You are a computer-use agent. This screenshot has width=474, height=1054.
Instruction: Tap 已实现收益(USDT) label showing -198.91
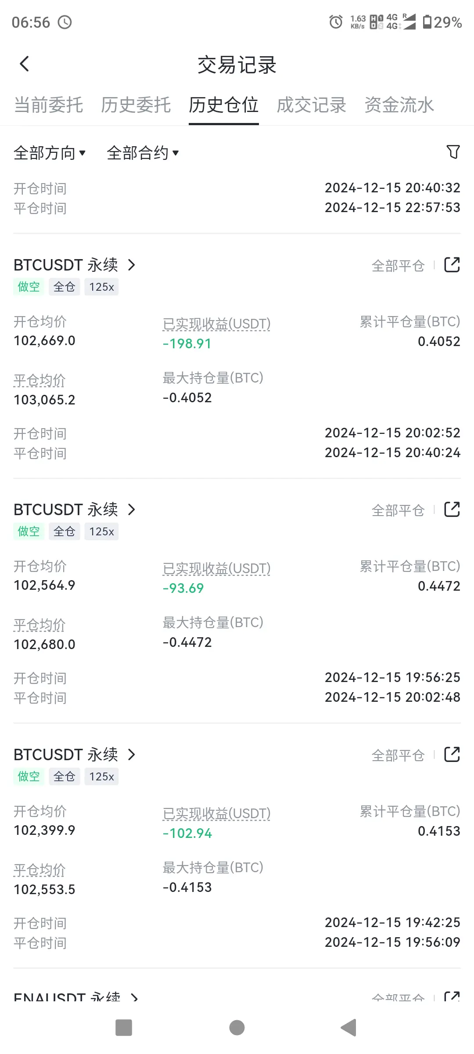(x=216, y=324)
